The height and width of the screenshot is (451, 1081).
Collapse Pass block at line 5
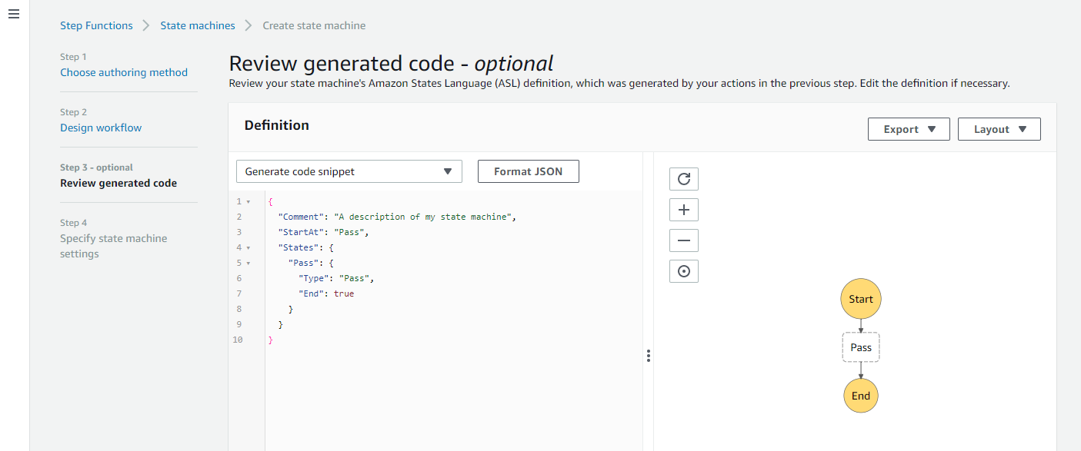pyautogui.click(x=248, y=263)
